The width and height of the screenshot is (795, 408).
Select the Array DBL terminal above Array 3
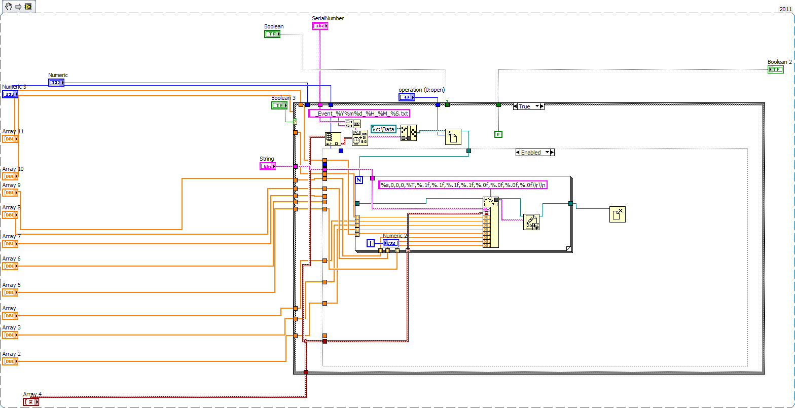click(x=10, y=316)
